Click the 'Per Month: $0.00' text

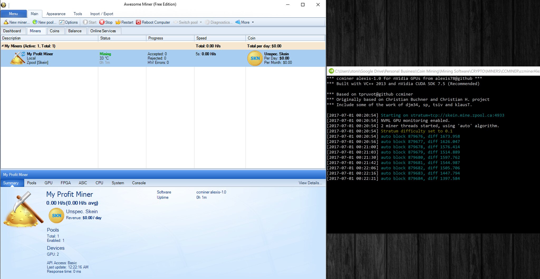(x=278, y=62)
